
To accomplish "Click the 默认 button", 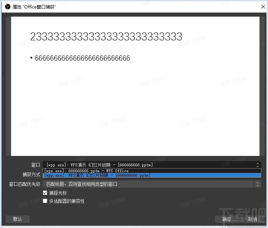I will [x=17, y=219].
